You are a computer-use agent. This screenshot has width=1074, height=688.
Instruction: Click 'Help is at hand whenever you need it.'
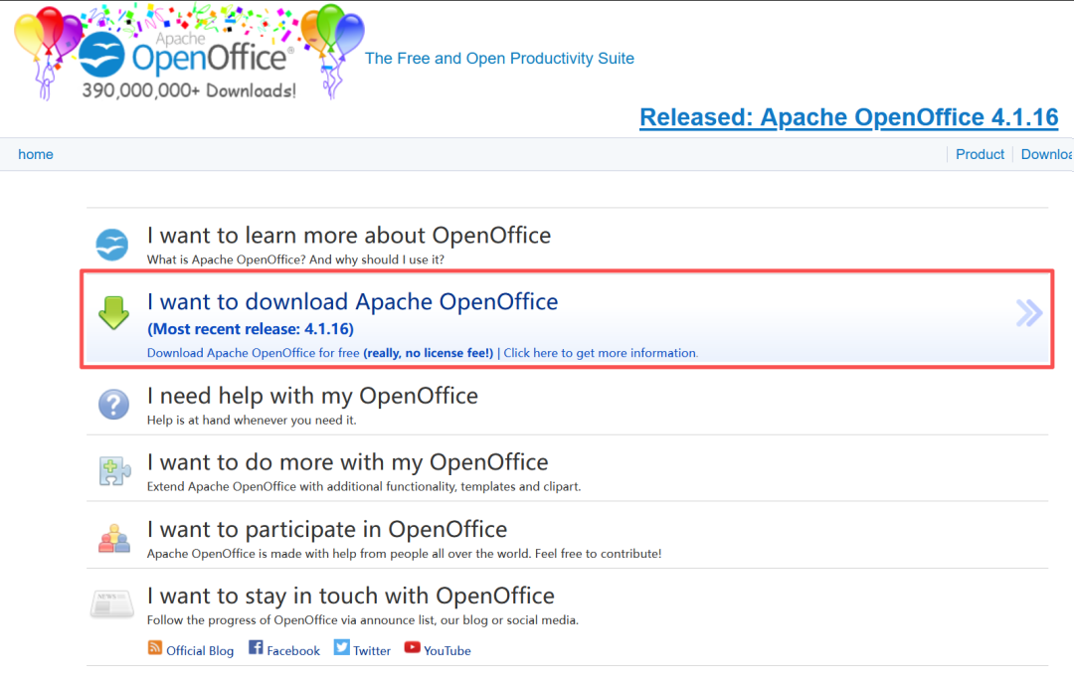click(x=252, y=421)
